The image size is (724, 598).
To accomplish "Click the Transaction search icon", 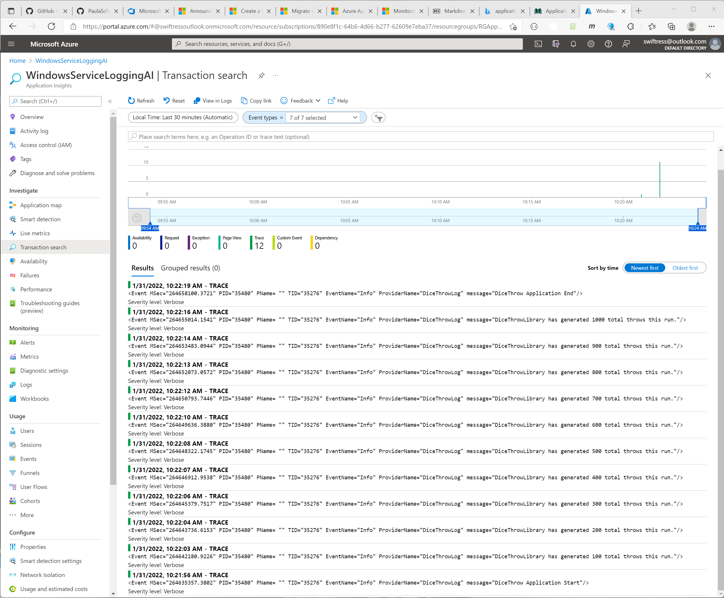I will [x=13, y=246].
